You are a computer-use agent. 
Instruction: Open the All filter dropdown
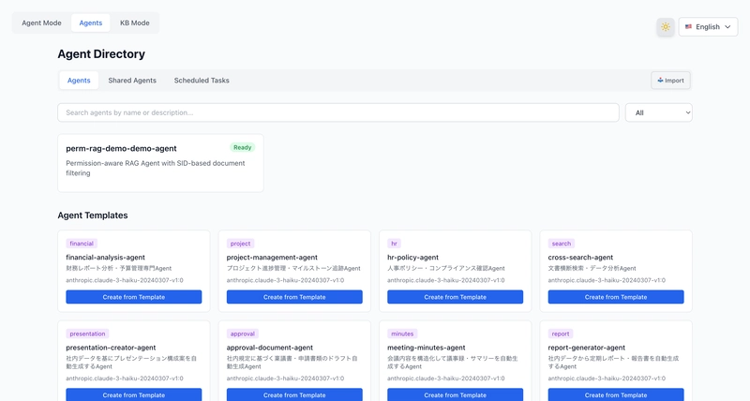point(658,112)
